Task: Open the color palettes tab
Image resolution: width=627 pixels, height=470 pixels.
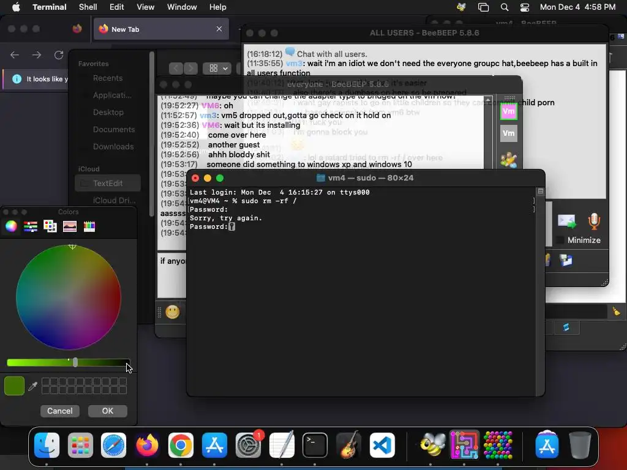Action: [50, 226]
